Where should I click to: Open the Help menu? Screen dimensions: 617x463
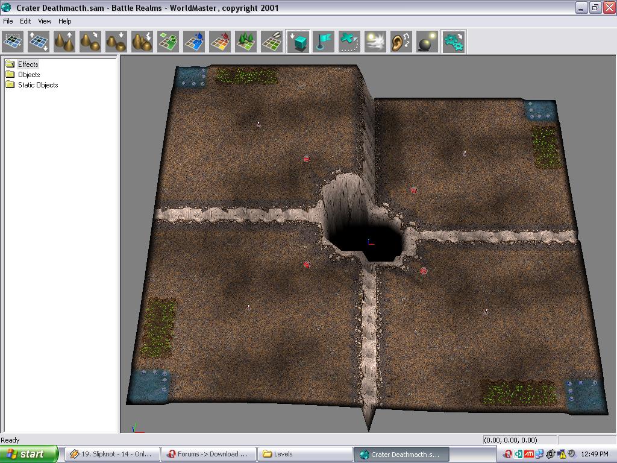[65, 21]
